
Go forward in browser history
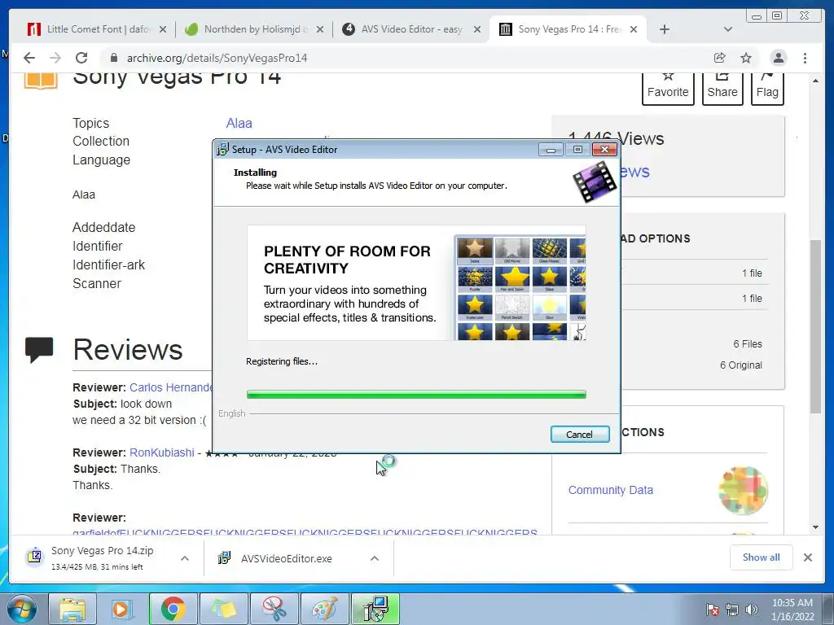pos(55,58)
